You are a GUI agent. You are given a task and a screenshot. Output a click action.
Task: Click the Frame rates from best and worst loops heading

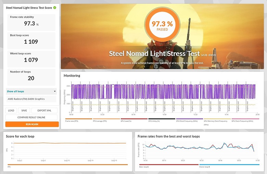coord(168,136)
